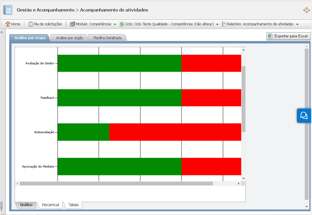Open the Ciclo Teste Qualidade dropdown arrow

click(217, 24)
